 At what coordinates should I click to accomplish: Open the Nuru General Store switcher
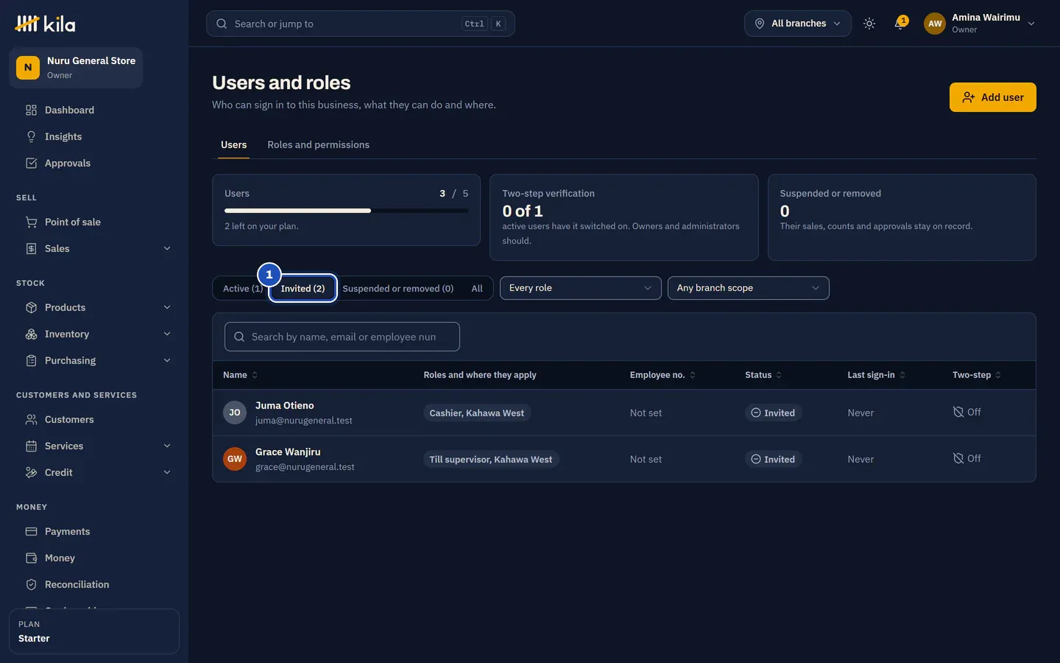pyautogui.click(x=76, y=68)
